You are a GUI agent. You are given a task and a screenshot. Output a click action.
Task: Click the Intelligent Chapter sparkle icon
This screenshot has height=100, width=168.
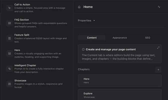(9, 69)
